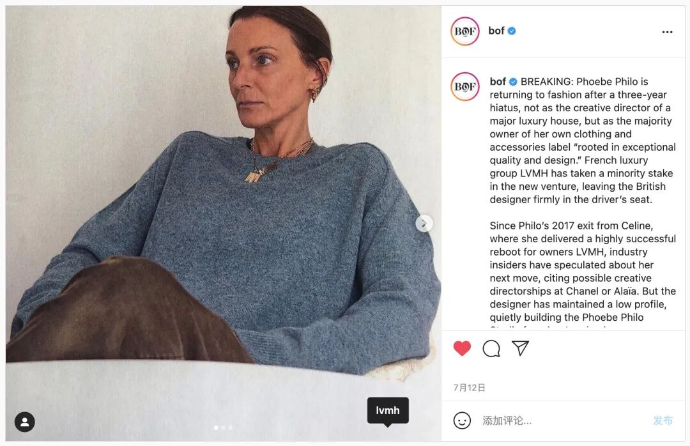
Task: Jump to the second carousel indicator dot
Action: [x=223, y=427]
